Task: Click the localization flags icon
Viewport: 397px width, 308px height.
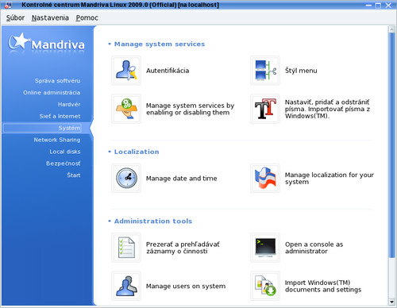Action: pos(265,178)
